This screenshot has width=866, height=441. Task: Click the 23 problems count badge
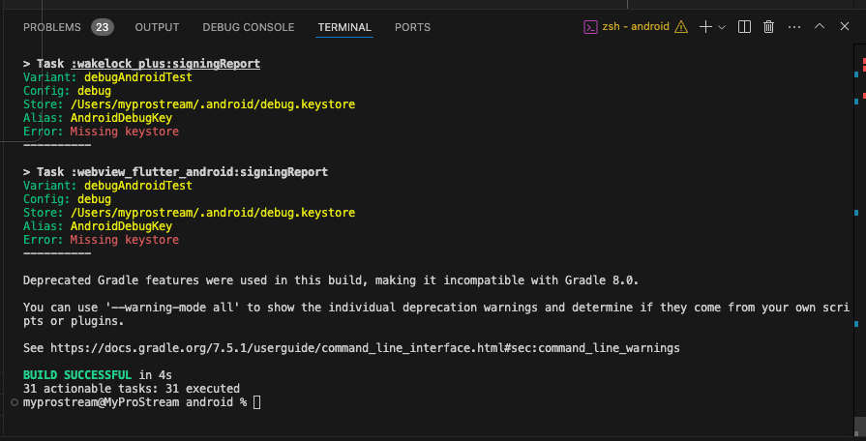[x=103, y=27]
